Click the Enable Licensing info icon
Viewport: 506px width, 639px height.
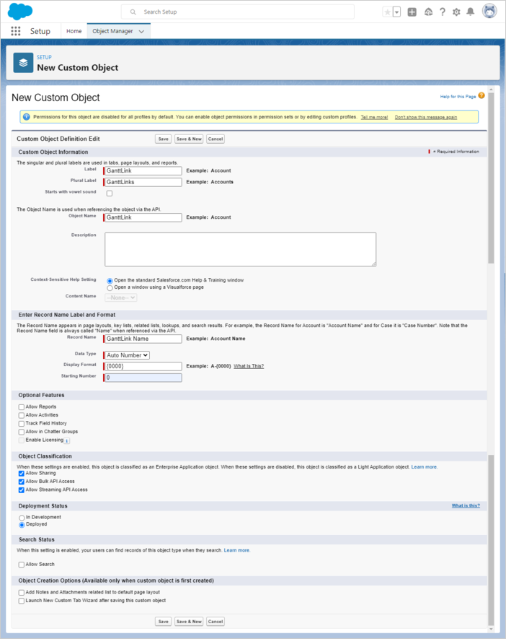[67, 440]
